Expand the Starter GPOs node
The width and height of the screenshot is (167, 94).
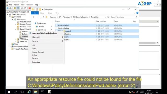coord(15,42)
